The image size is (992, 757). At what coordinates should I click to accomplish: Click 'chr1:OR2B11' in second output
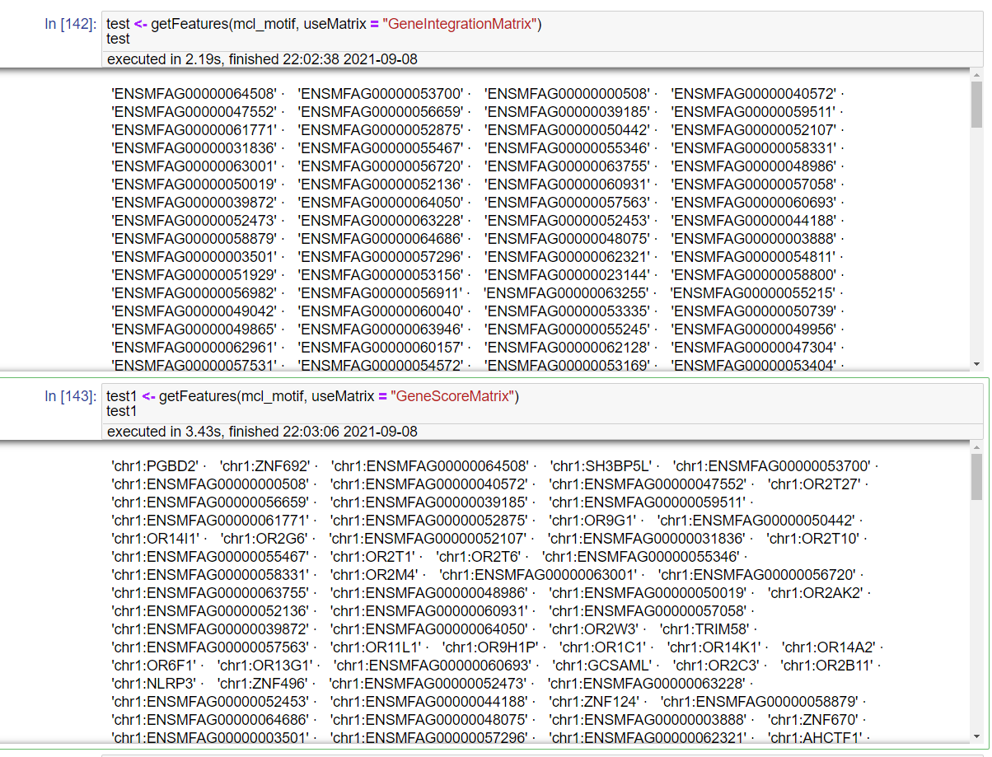tap(827, 666)
